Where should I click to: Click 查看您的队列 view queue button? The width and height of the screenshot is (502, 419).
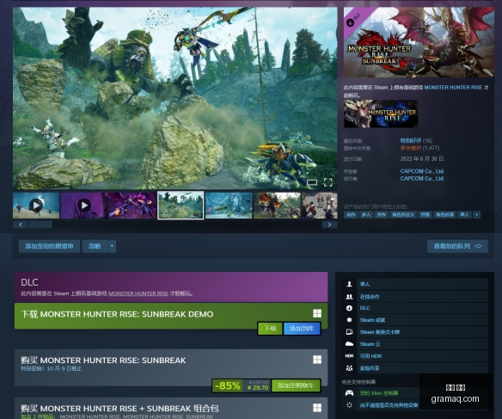click(457, 246)
